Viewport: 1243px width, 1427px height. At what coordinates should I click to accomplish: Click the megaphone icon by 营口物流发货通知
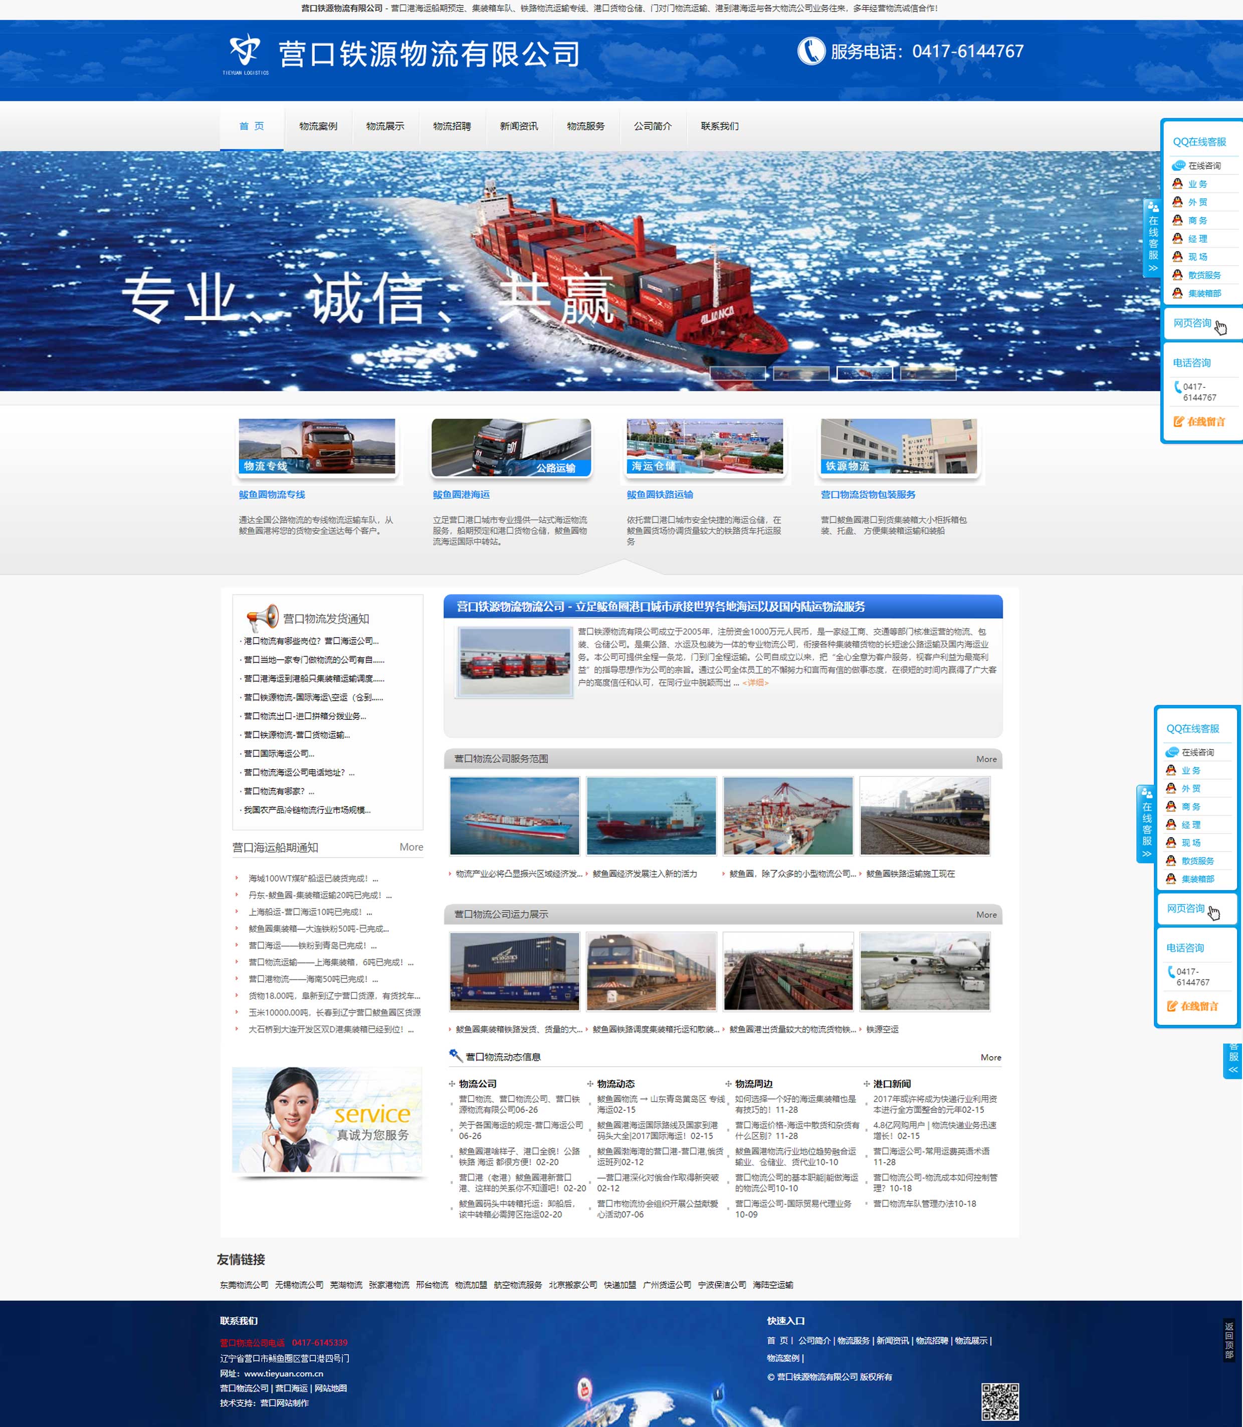[x=263, y=617]
